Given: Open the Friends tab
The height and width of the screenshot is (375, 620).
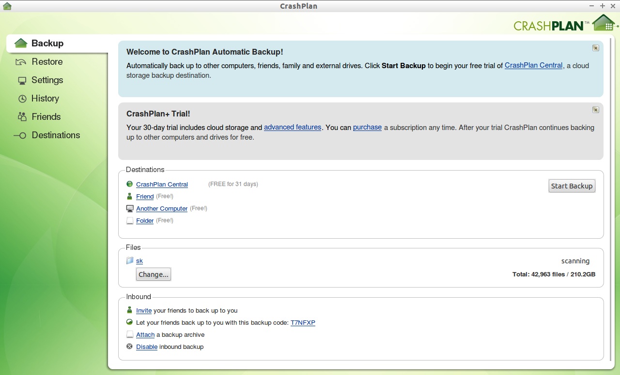Looking at the screenshot, I should click(x=46, y=117).
